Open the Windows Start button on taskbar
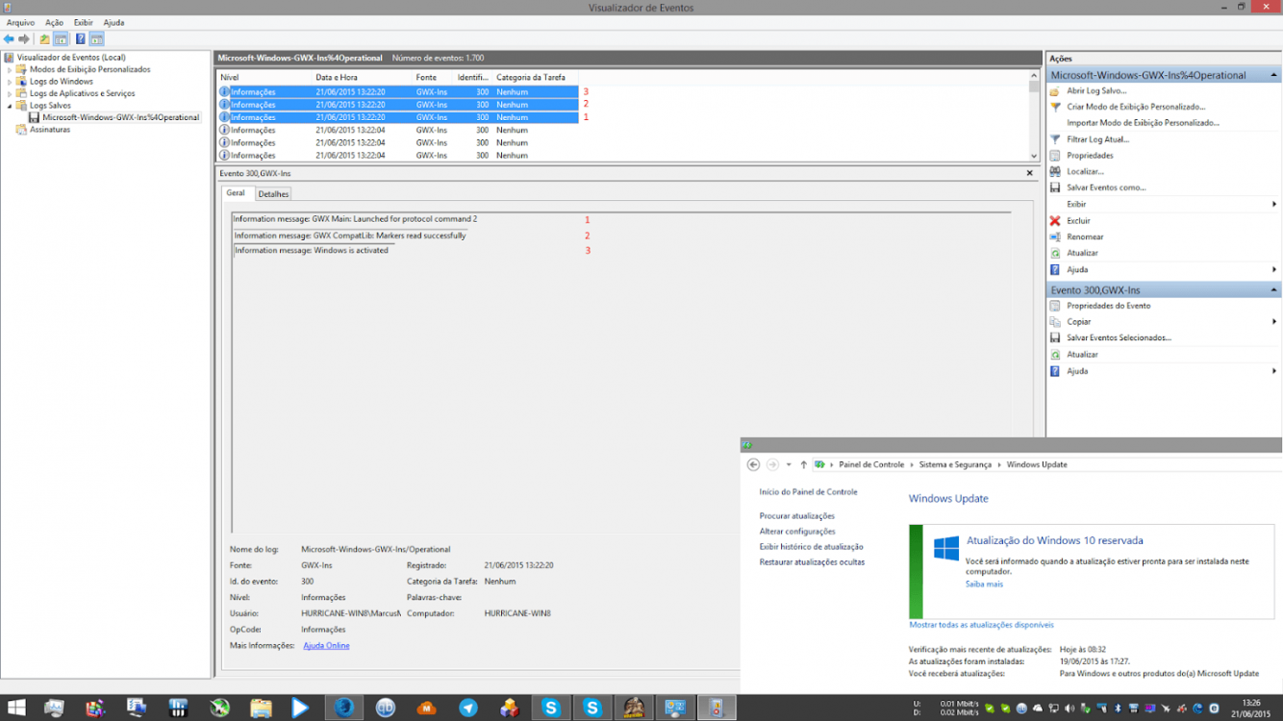The height and width of the screenshot is (721, 1283). (16, 709)
